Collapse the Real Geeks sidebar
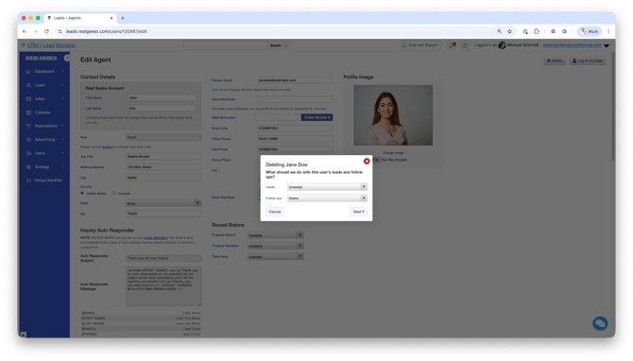633x361 pixels. click(67, 59)
